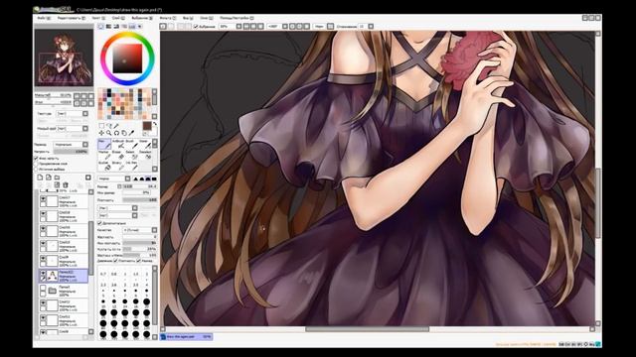Click the foreground color swatch
Screen dimensions: 636x357
(x=147, y=126)
